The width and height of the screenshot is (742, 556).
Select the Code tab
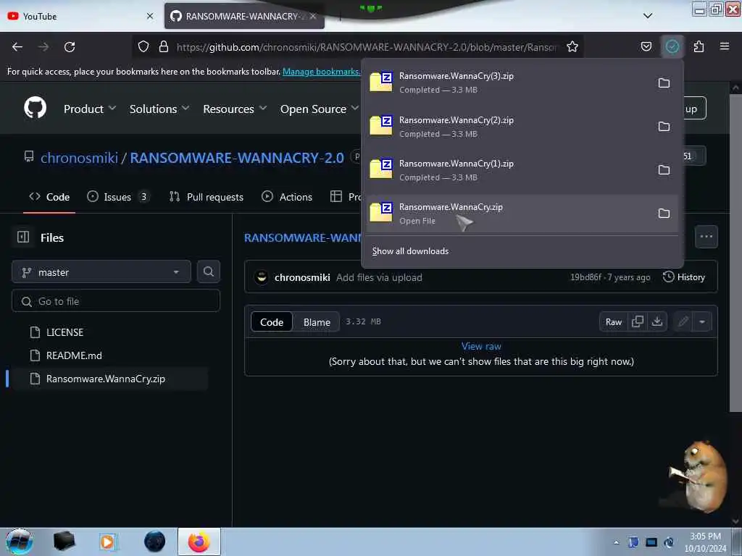pyautogui.click(x=49, y=197)
